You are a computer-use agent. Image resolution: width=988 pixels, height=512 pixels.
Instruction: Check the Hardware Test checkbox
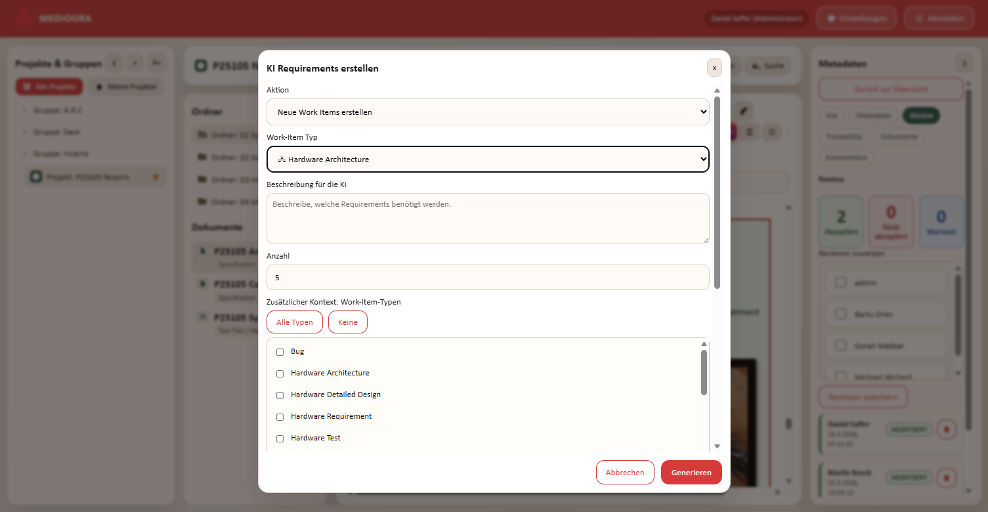coord(280,438)
